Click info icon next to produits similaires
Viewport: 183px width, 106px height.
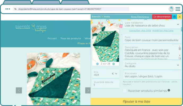point(169,90)
